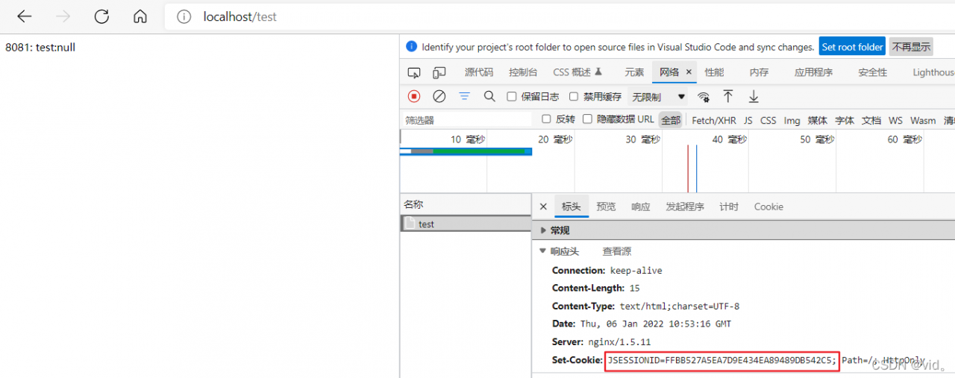955x378 pixels.
Task: Clear the network log
Action: pyautogui.click(x=439, y=96)
